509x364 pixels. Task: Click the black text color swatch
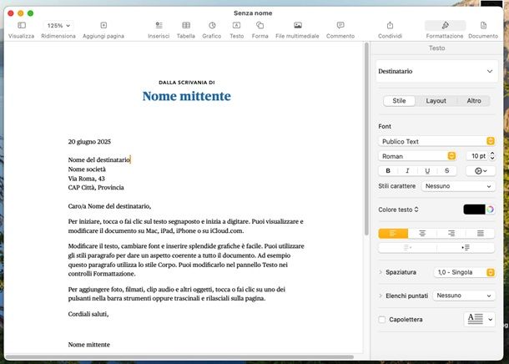pos(474,209)
